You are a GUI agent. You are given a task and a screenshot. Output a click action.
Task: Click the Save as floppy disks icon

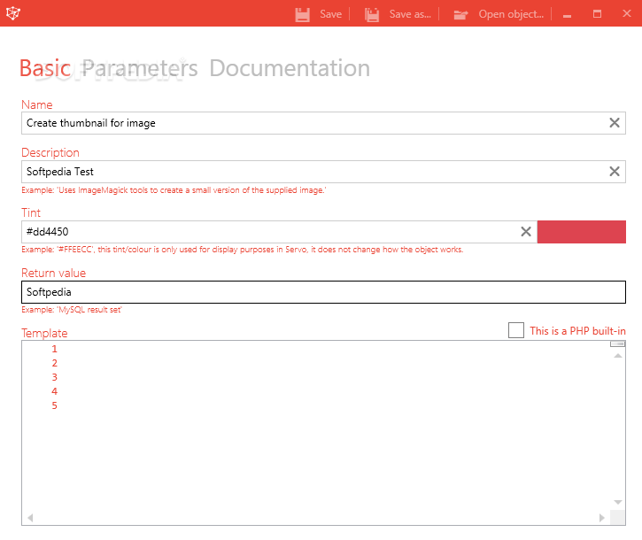[372, 14]
